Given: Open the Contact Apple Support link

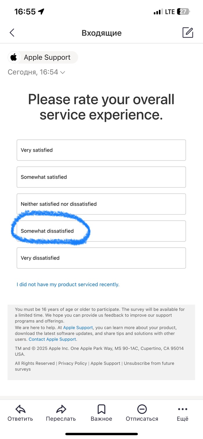Looking at the screenshot, I should [x=52, y=339].
